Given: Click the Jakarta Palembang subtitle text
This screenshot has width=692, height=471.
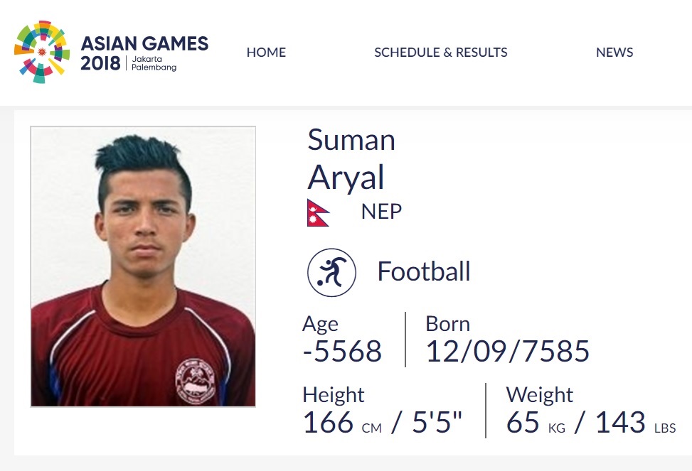Looking at the screenshot, I should click(x=154, y=64).
